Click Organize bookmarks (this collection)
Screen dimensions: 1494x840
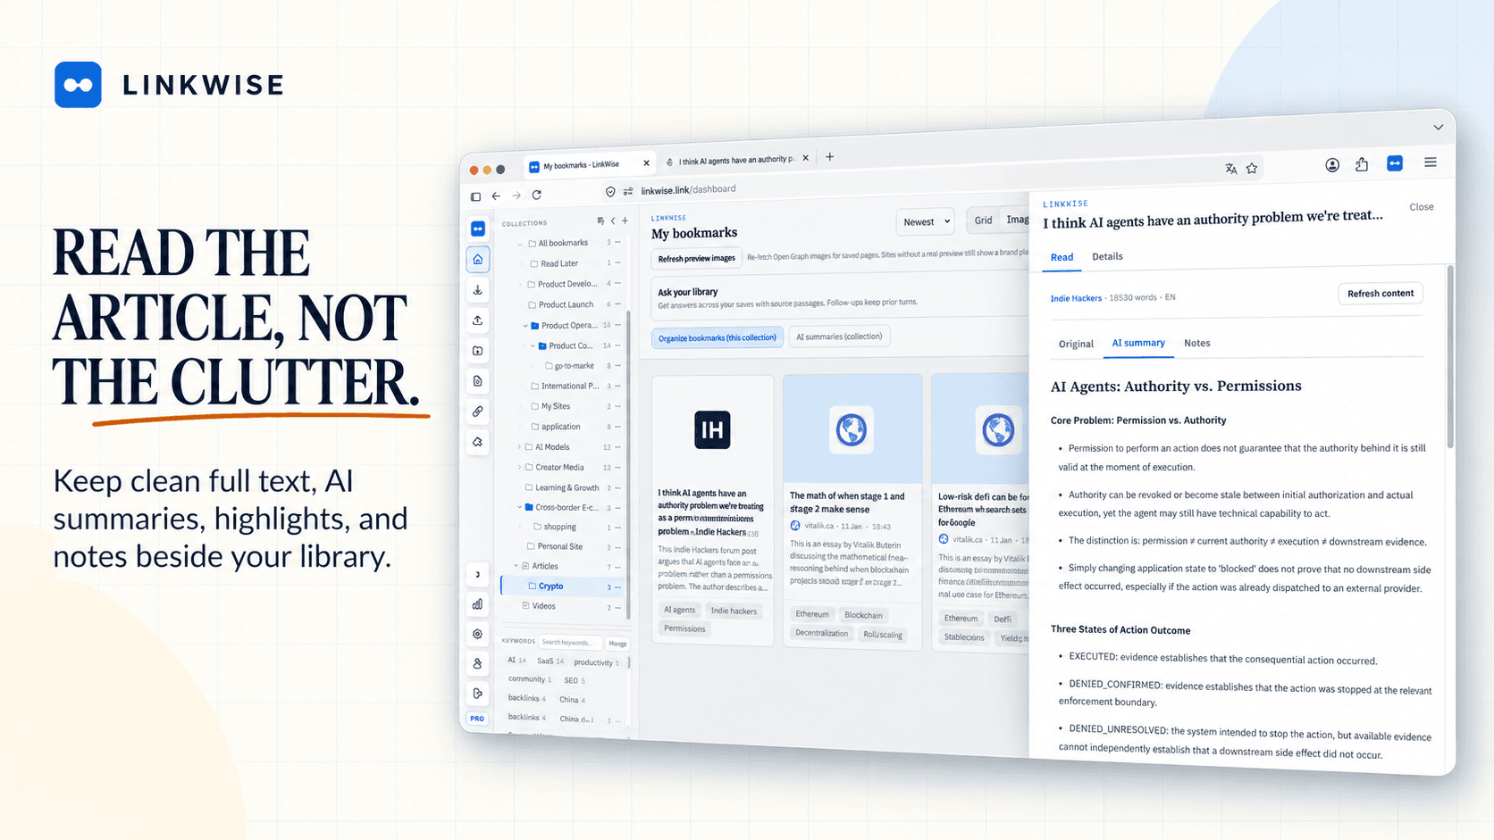[x=717, y=337]
